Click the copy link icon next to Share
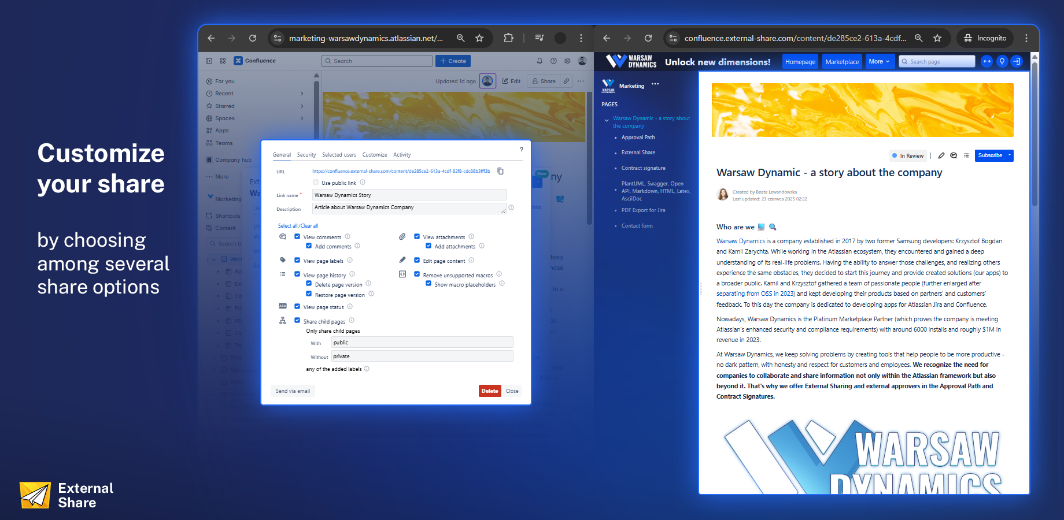This screenshot has width=1064, height=520. pos(567,81)
